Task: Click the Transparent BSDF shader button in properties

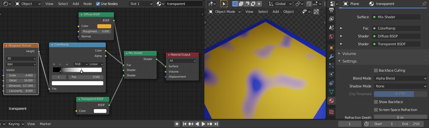Action: (x=396, y=44)
